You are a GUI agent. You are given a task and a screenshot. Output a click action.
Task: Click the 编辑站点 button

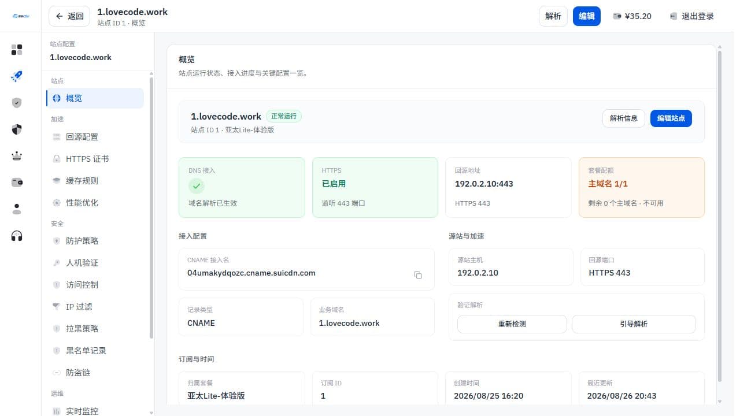tap(671, 118)
